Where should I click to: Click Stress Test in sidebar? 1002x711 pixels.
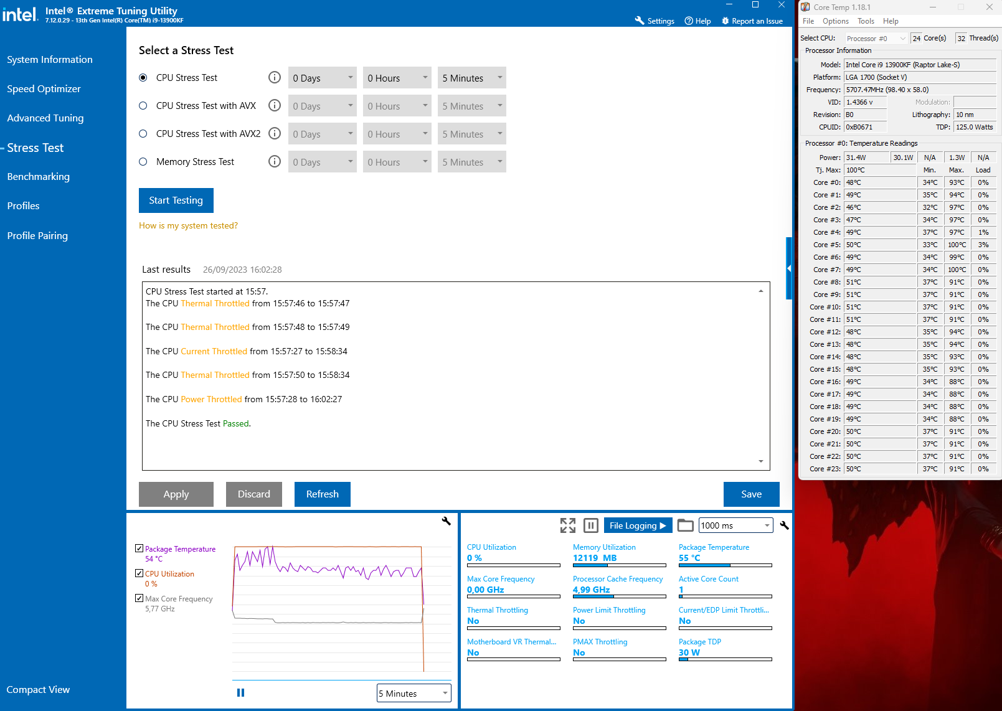click(35, 148)
